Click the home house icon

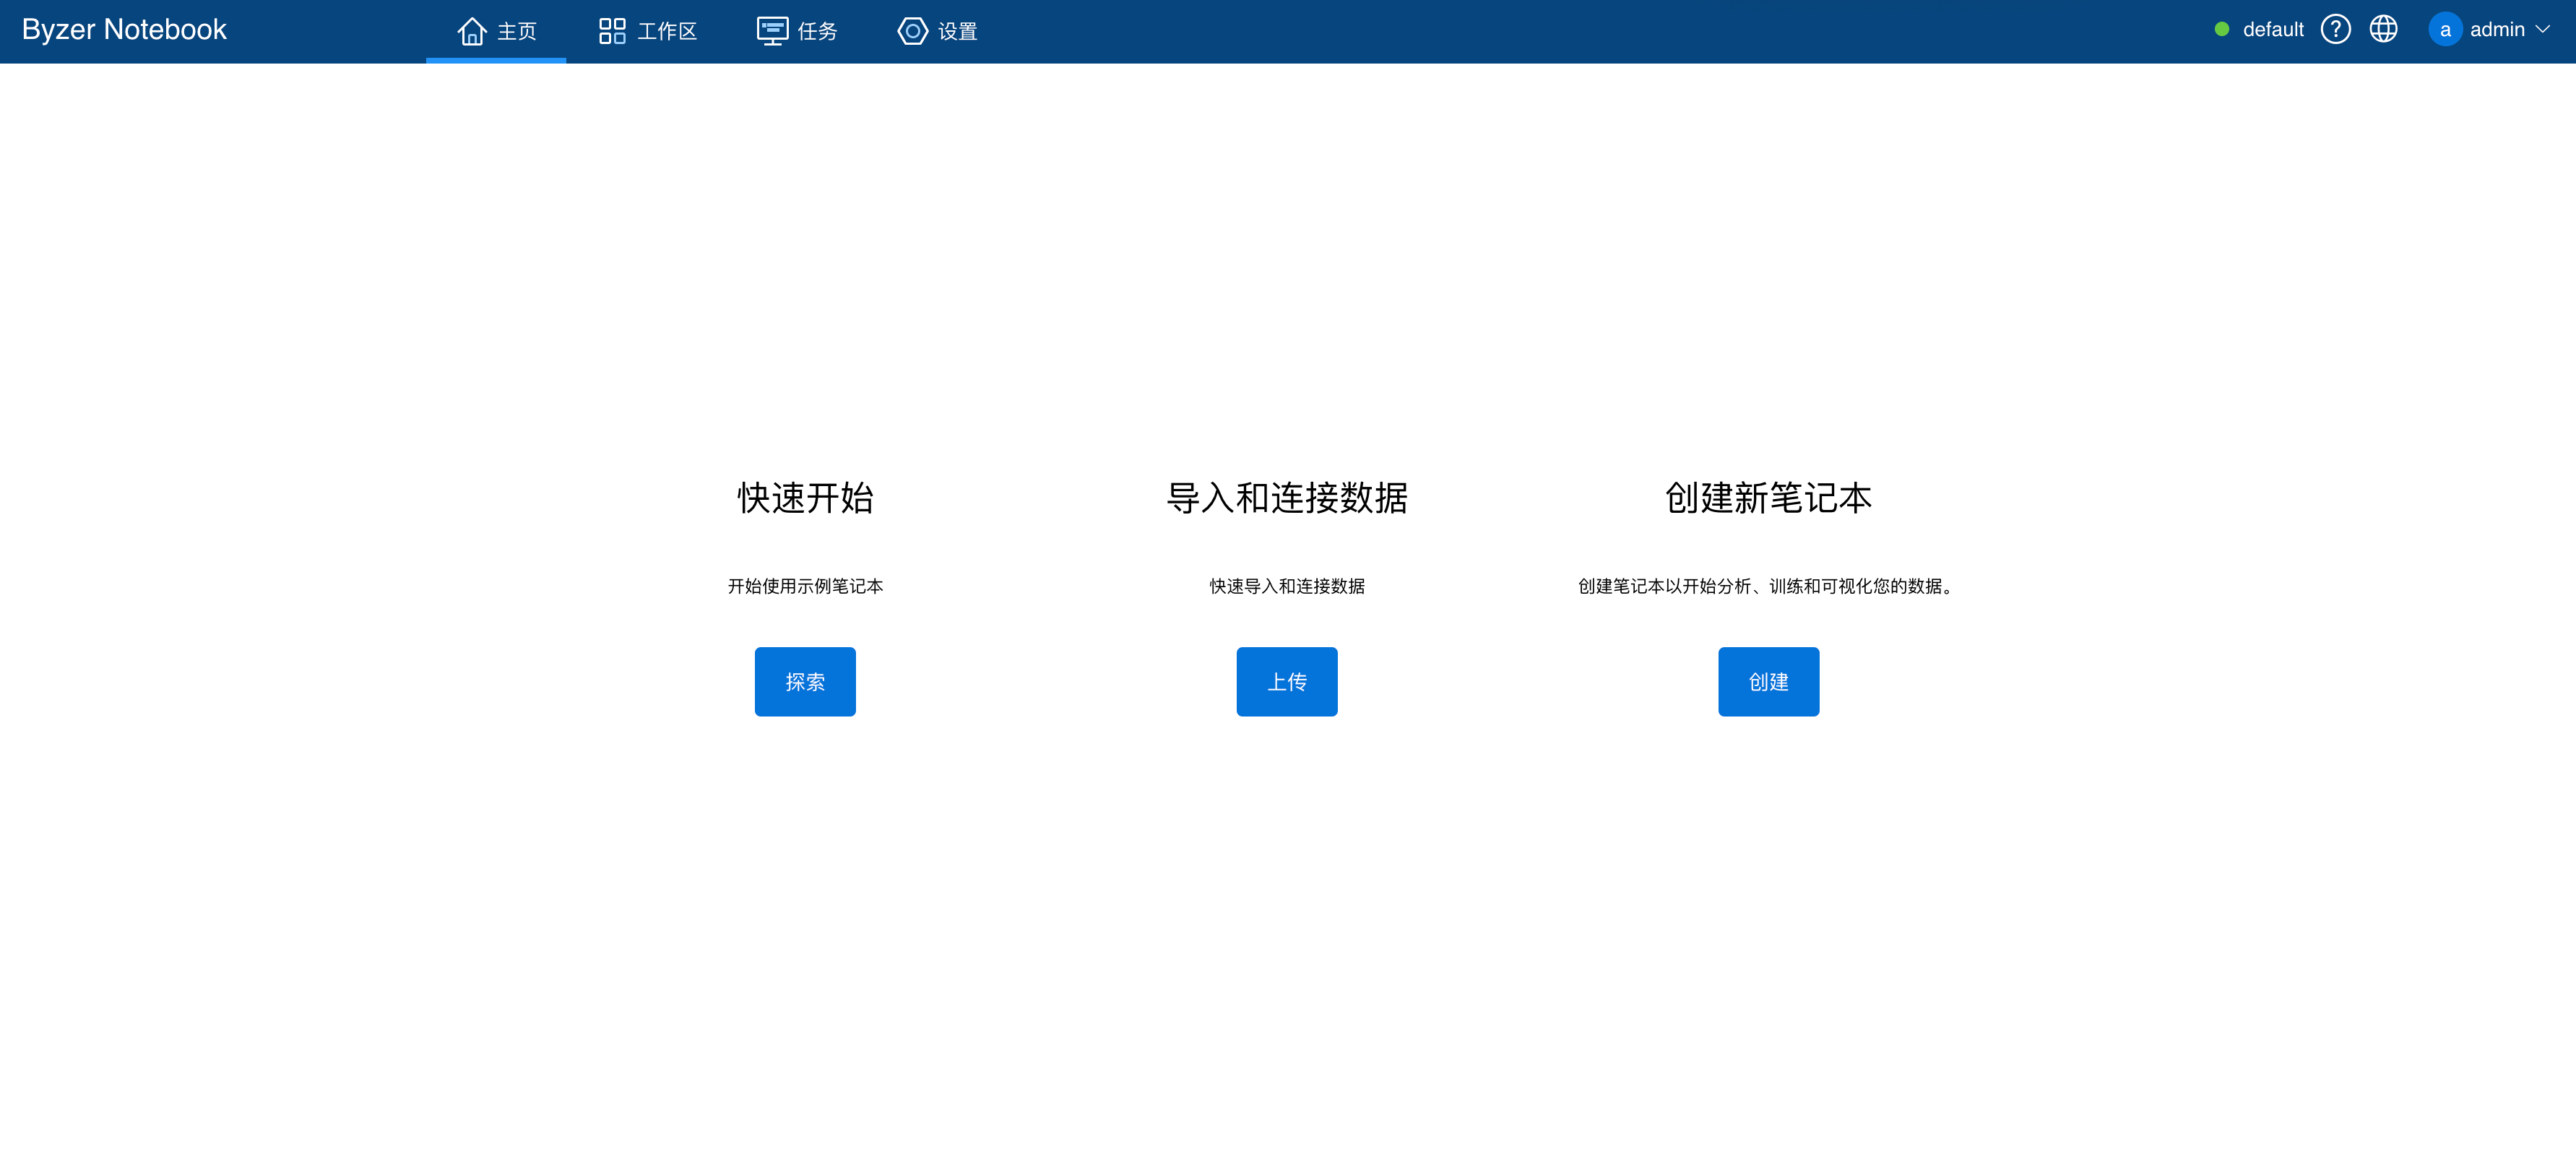[471, 31]
